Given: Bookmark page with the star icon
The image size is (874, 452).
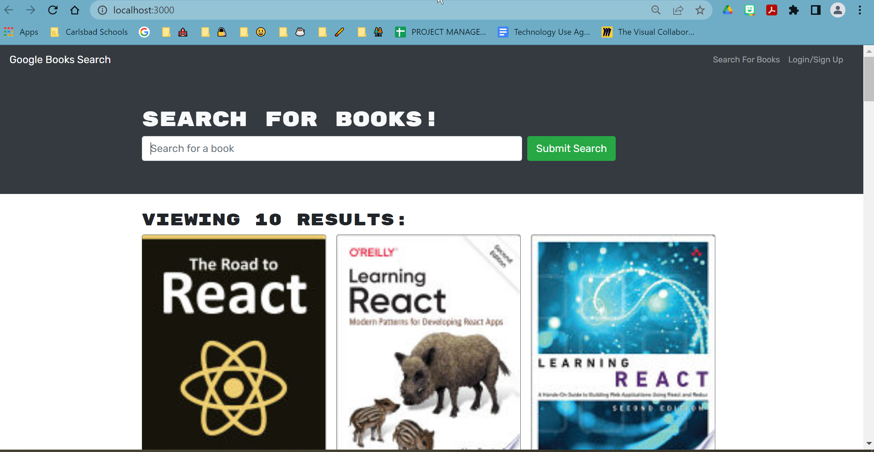Looking at the screenshot, I should click(700, 10).
